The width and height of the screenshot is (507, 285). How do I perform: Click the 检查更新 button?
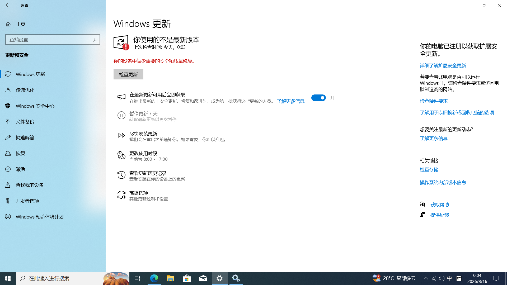[x=128, y=74]
